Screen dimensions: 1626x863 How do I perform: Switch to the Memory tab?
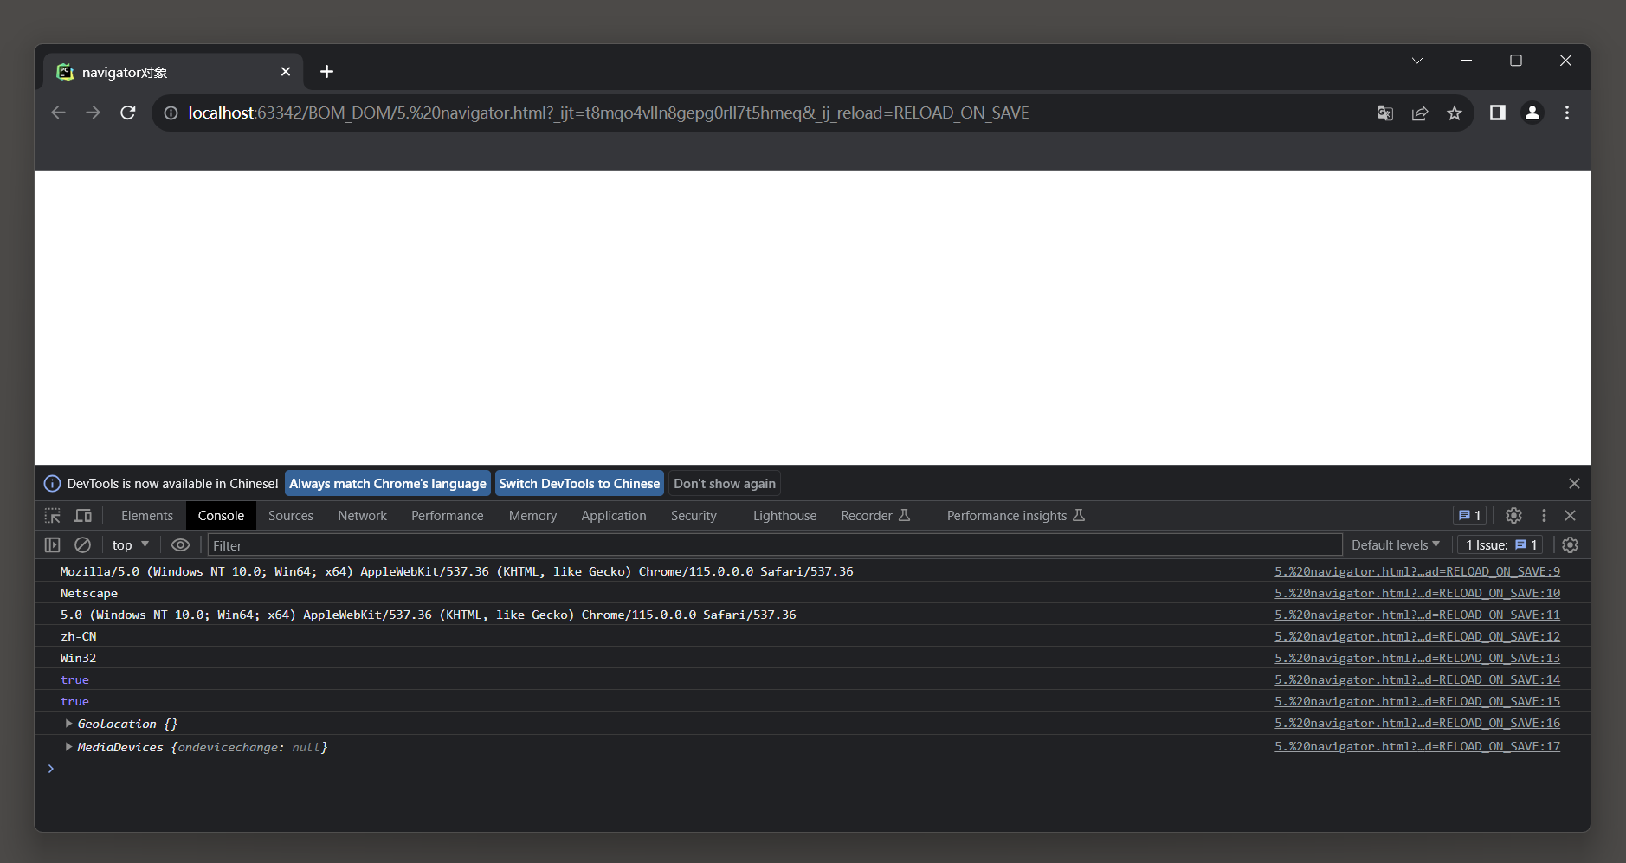tap(532, 516)
